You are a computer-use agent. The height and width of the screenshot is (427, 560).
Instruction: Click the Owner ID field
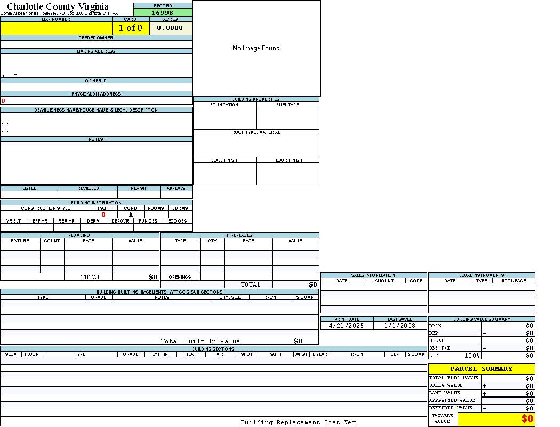[x=96, y=87]
